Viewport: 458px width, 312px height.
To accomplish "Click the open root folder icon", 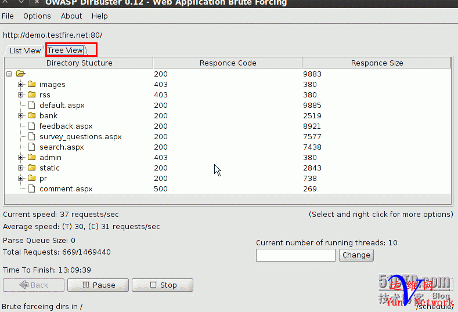I will [21, 74].
